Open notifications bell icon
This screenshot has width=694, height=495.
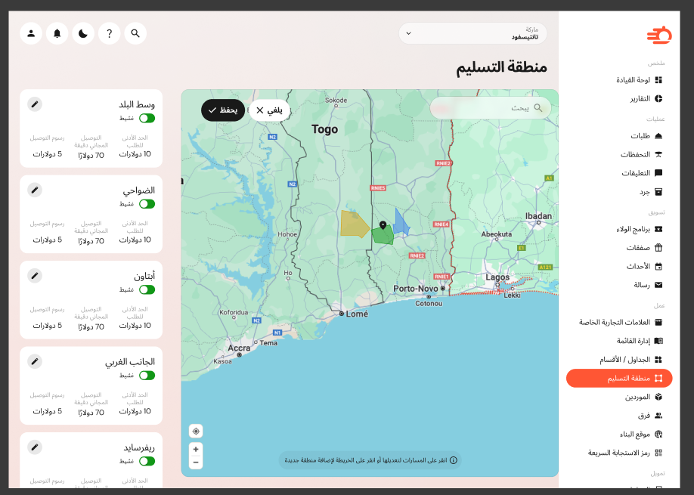tap(57, 33)
